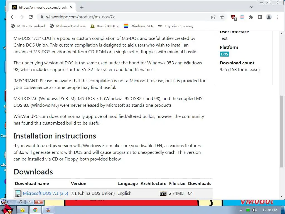The height and width of the screenshot is (214, 285).
Task: Switch to Chrome in the taskbar
Action: [35, 210]
